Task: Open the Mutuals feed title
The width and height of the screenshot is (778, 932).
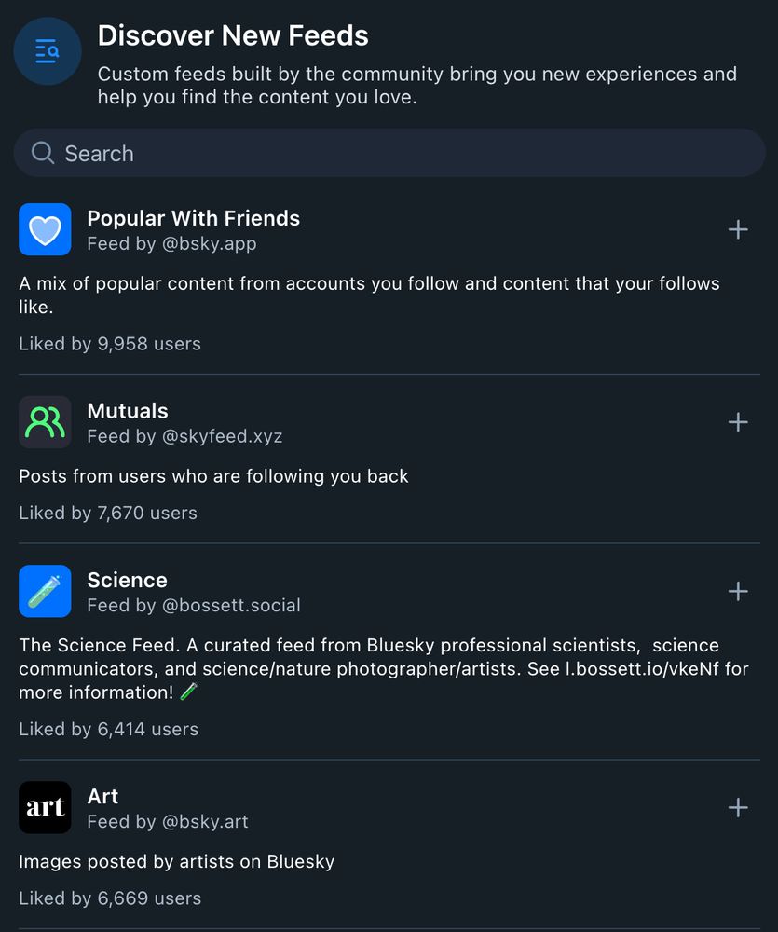Action: (x=128, y=411)
